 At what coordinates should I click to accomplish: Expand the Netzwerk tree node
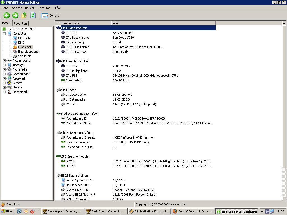(x=4, y=78)
